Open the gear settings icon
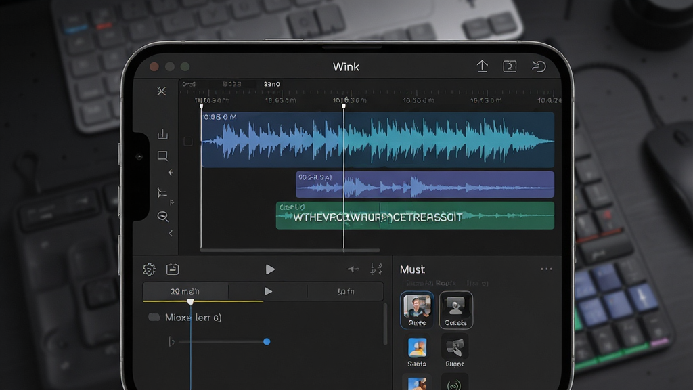The image size is (693, 390). click(150, 269)
